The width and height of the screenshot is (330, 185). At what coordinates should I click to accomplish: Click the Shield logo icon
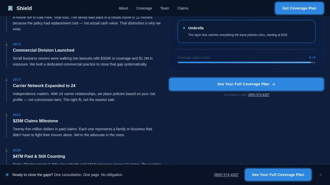tap(10, 8)
